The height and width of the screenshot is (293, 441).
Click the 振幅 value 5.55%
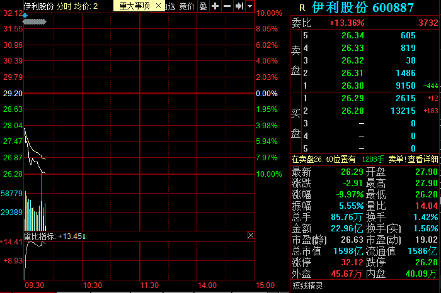[x=352, y=206]
